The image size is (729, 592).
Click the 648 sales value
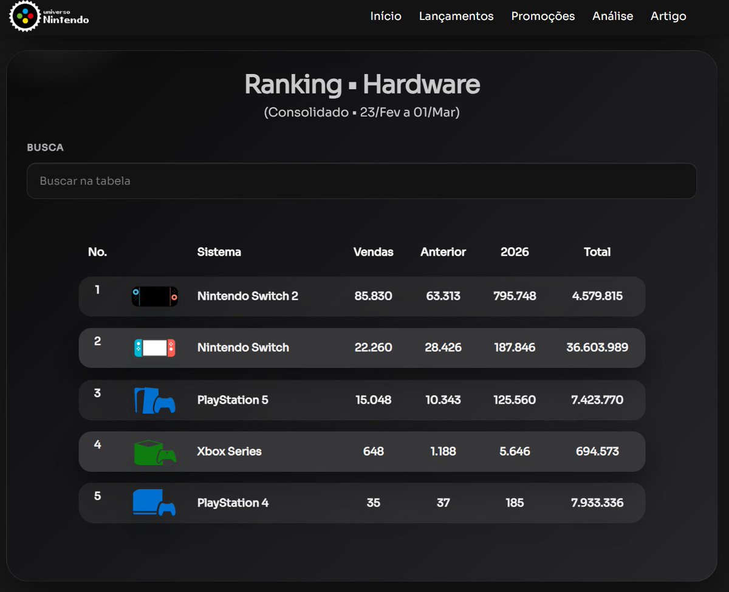click(x=374, y=451)
